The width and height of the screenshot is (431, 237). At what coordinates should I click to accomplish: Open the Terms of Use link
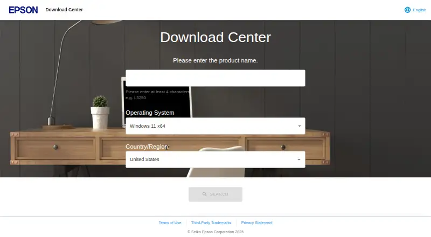(170, 222)
